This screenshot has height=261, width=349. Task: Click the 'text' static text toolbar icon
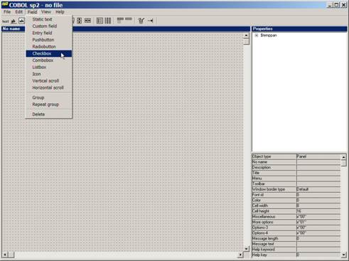pyautogui.click(x=5, y=21)
